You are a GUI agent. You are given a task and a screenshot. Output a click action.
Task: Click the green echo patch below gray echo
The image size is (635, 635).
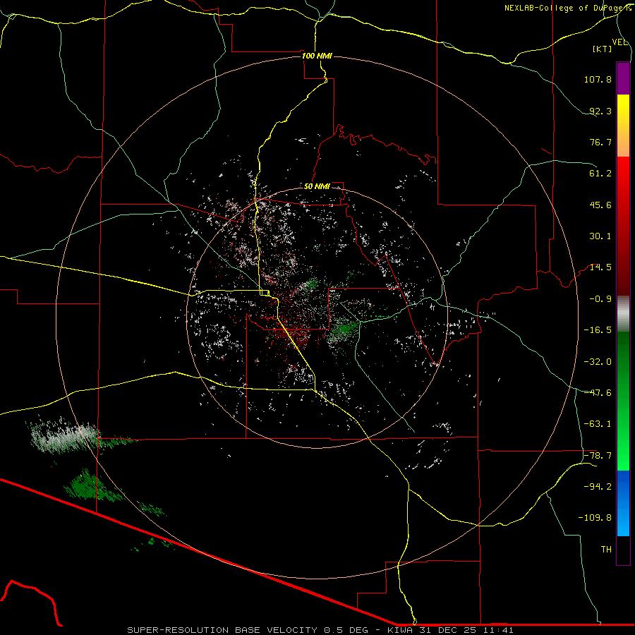(88, 485)
